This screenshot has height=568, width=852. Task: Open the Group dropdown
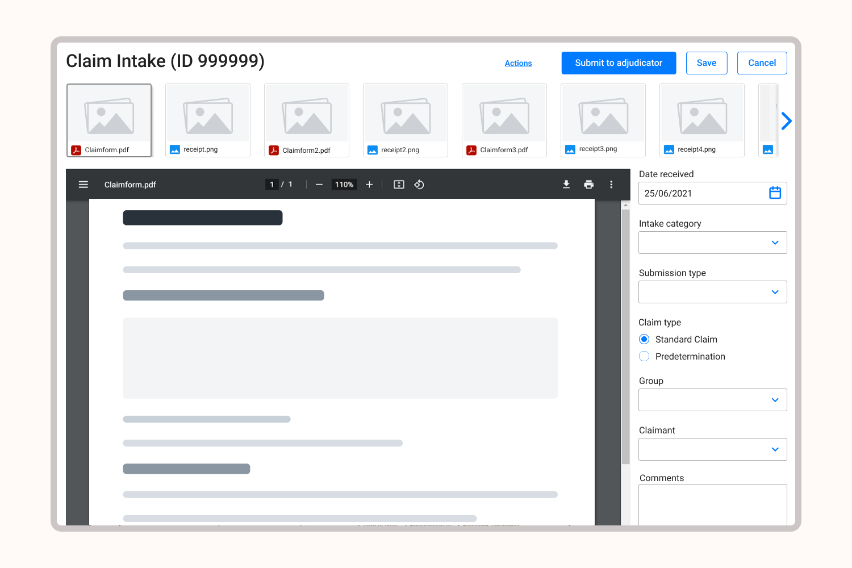point(713,400)
